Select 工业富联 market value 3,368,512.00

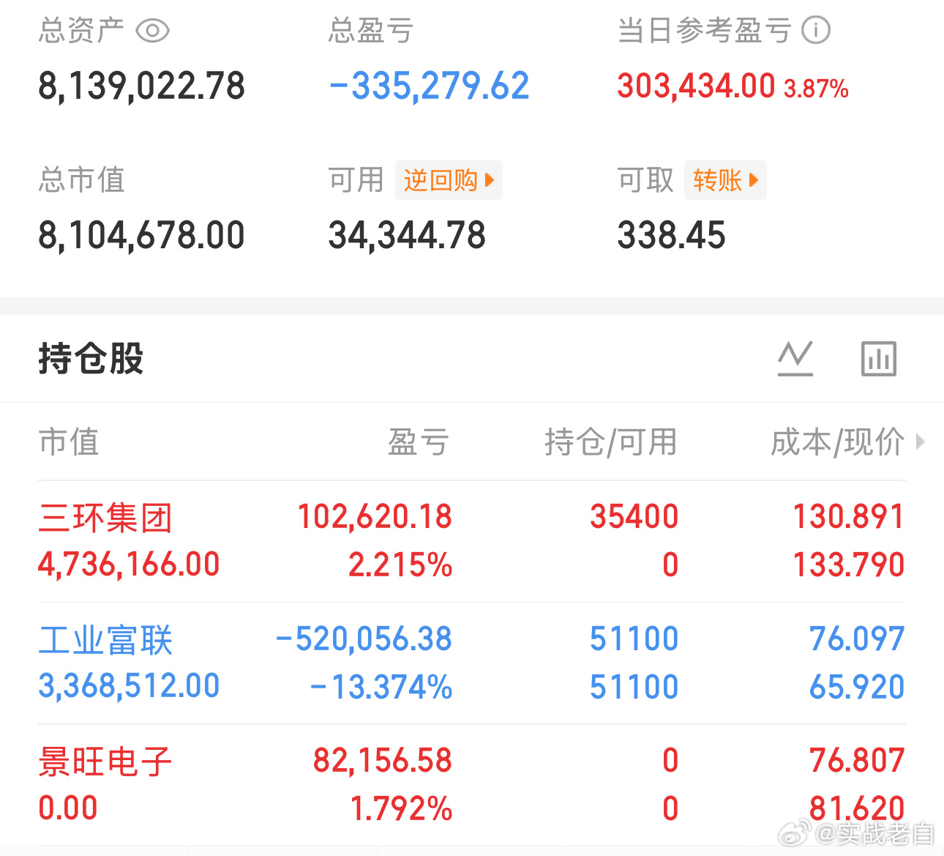point(129,686)
